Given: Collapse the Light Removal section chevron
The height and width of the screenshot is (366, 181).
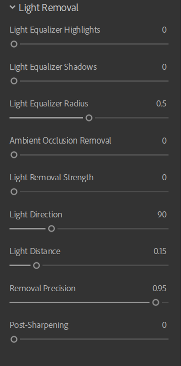Looking at the screenshot, I should pyautogui.click(x=12, y=7).
